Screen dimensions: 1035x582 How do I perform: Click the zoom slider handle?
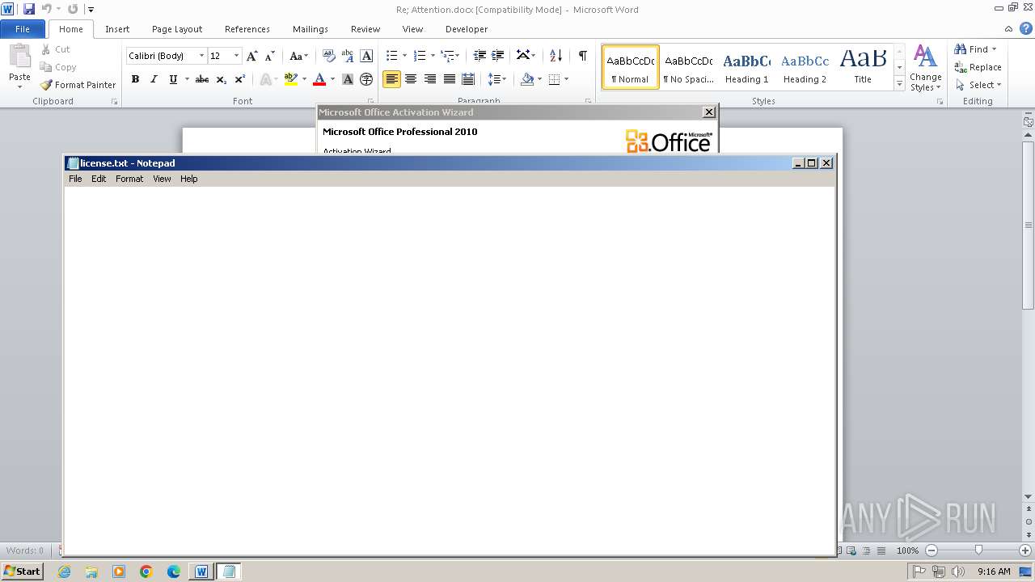pos(978,550)
